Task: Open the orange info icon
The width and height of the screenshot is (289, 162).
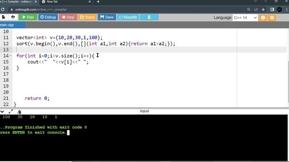Action: coord(263,18)
